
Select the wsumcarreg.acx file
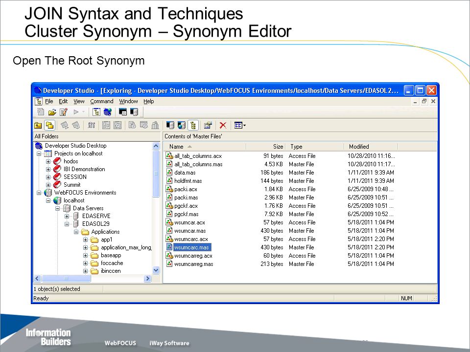[x=193, y=256]
